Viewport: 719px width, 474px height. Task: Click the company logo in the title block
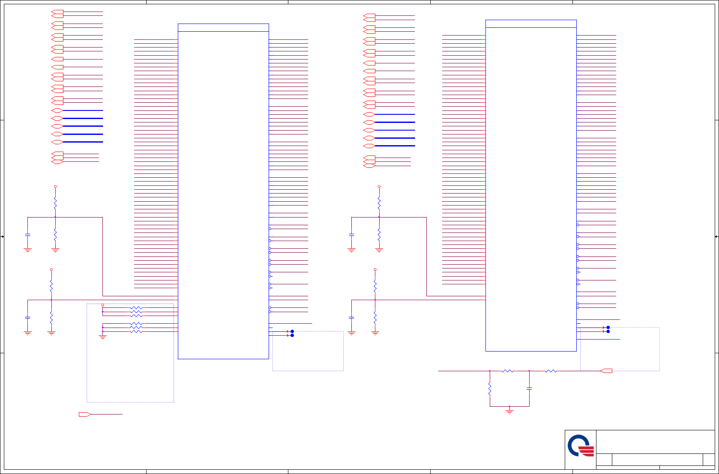[x=581, y=446]
